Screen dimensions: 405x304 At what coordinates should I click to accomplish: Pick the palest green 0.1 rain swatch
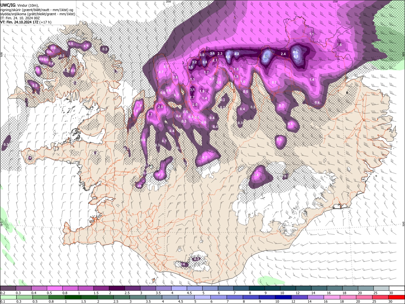coord(8,297)
